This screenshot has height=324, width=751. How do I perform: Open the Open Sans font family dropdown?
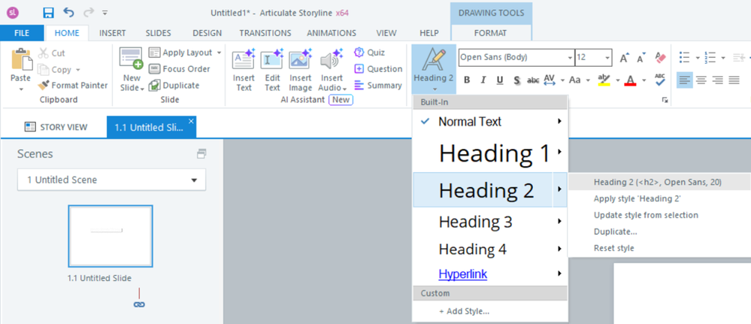568,58
